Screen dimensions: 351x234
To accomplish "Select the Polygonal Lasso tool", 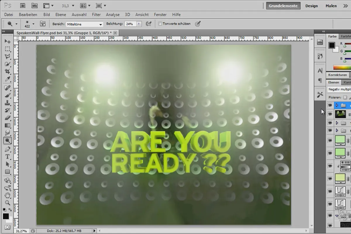I will coord(7,56).
